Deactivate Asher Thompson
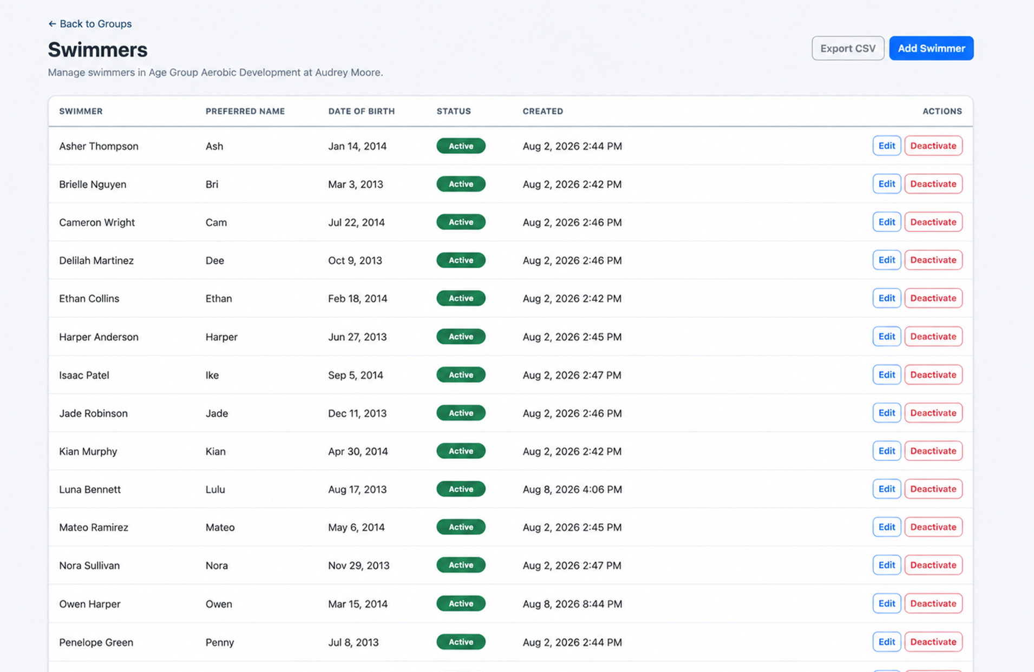Image resolution: width=1034 pixels, height=672 pixels. click(933, 146)
